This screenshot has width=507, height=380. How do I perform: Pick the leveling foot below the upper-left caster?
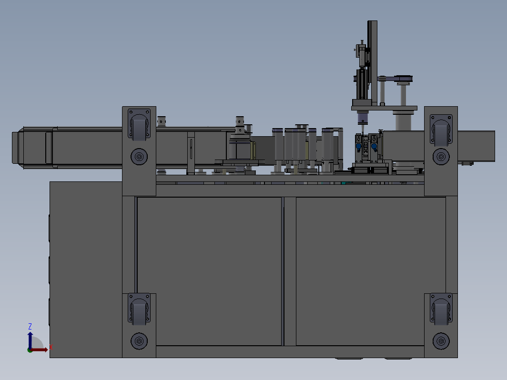(x=139, y=157)
